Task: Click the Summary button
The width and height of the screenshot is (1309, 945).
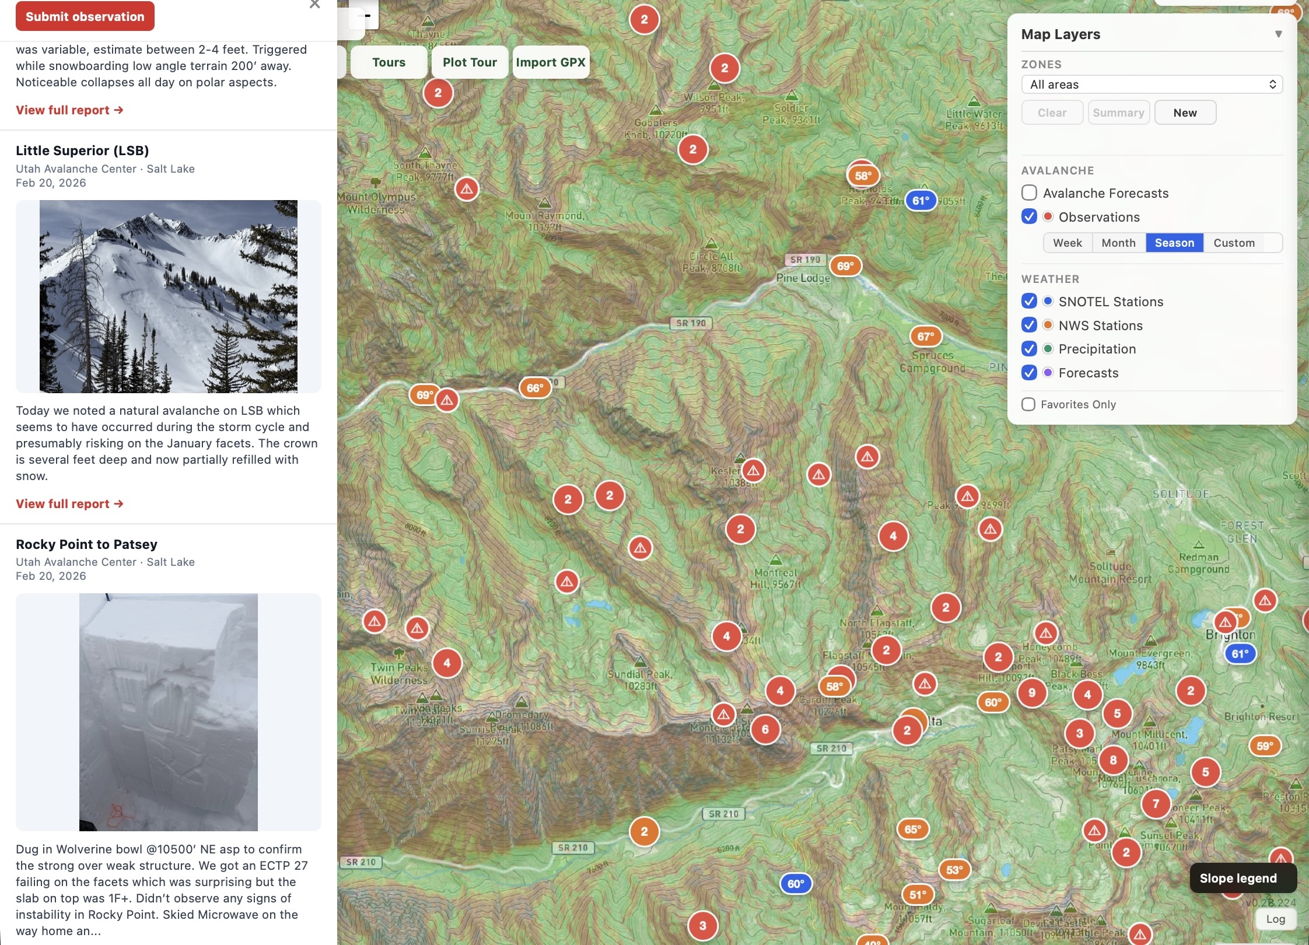Action: tap(1118, 113)
